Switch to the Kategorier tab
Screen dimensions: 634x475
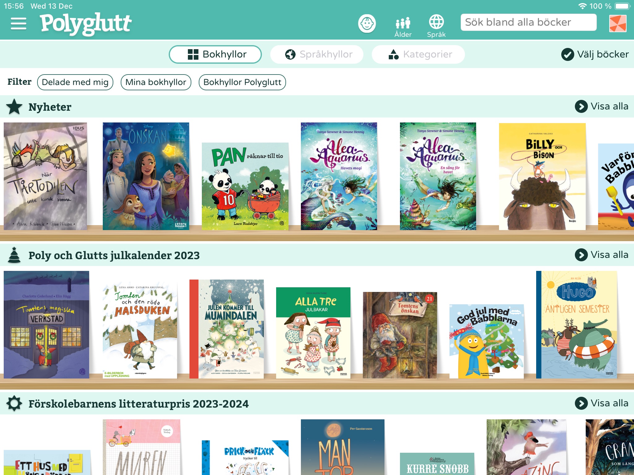point(418,54)
